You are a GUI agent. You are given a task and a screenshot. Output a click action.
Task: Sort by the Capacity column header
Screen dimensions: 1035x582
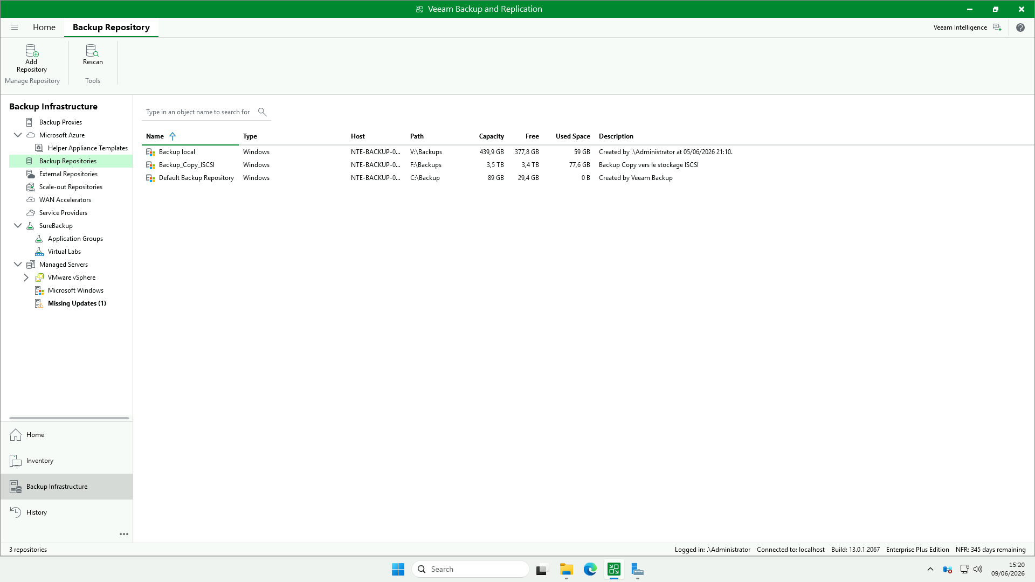click(x=491, y=136)
